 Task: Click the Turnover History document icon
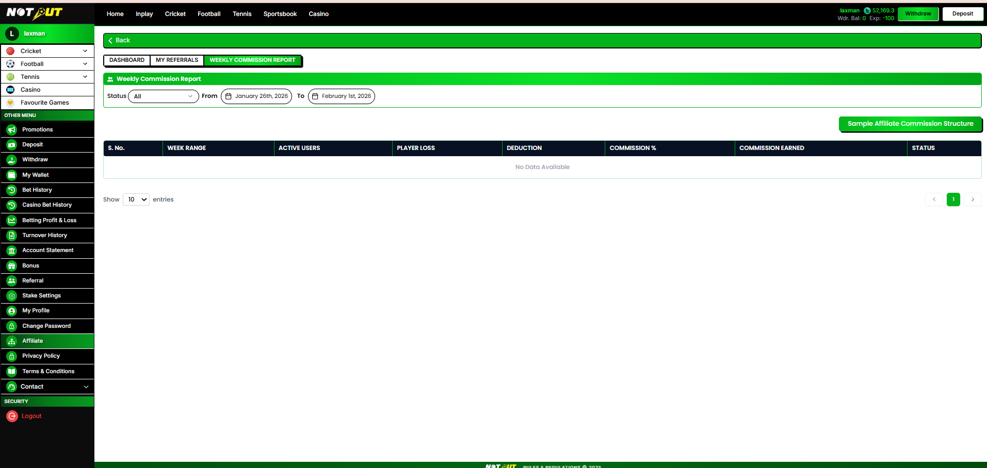[12, 236]
